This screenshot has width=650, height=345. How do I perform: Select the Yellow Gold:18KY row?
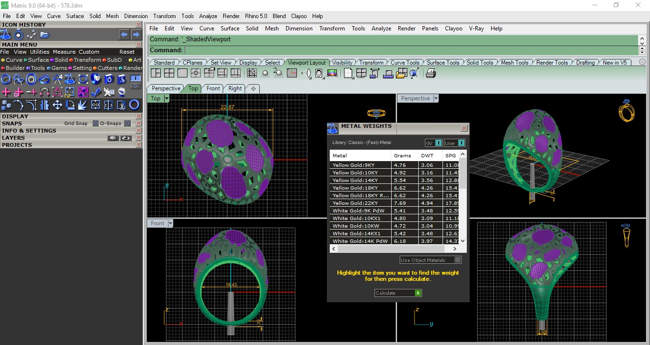coord(395,188)
